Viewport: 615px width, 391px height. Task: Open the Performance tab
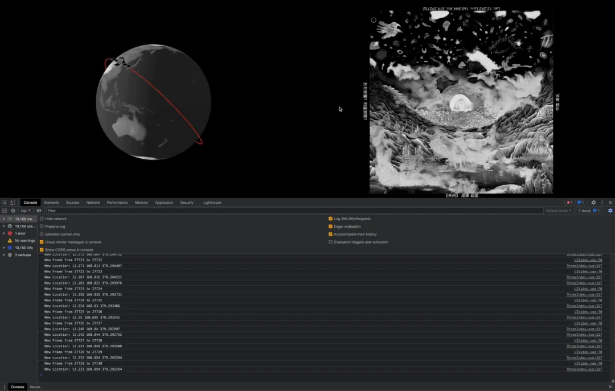click(x=117, y=203)
